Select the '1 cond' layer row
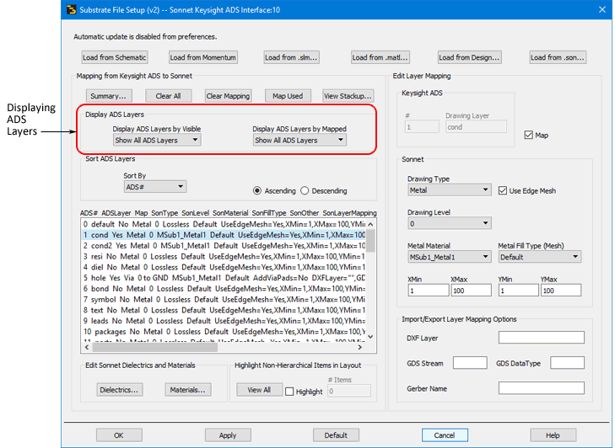 tap(224, 235)
